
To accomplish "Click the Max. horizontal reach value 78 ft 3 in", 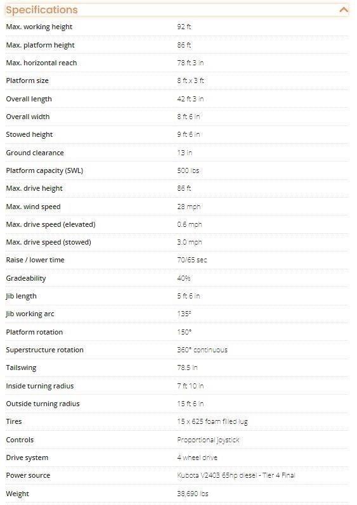I will click(190, 63).
